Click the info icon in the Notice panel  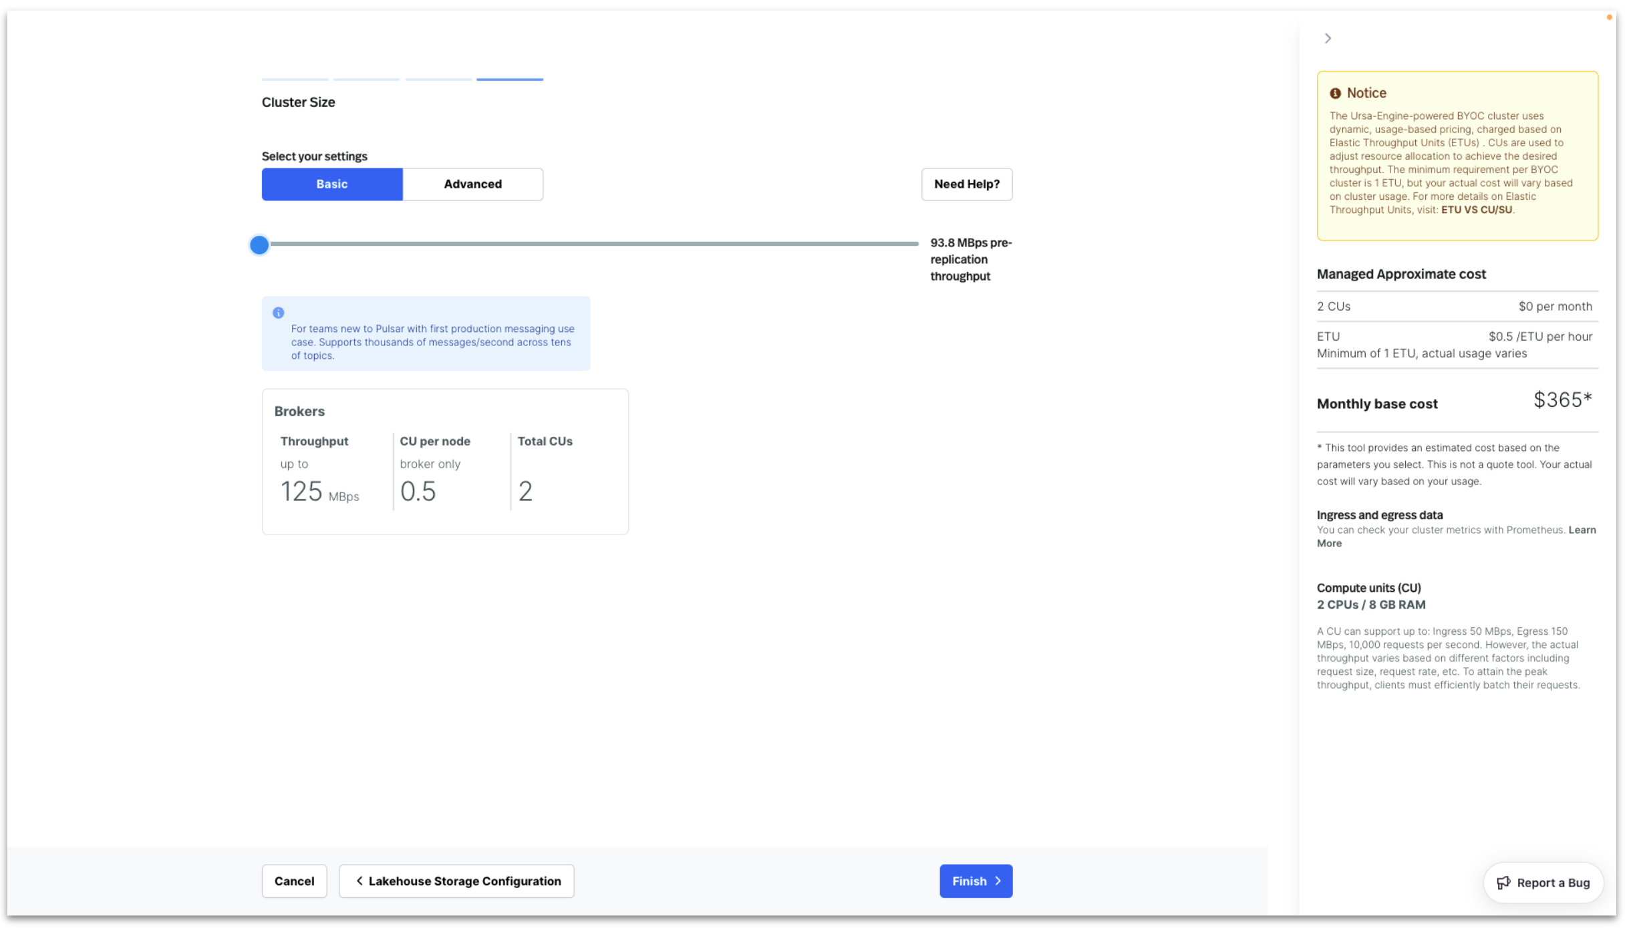[1336, 93]
